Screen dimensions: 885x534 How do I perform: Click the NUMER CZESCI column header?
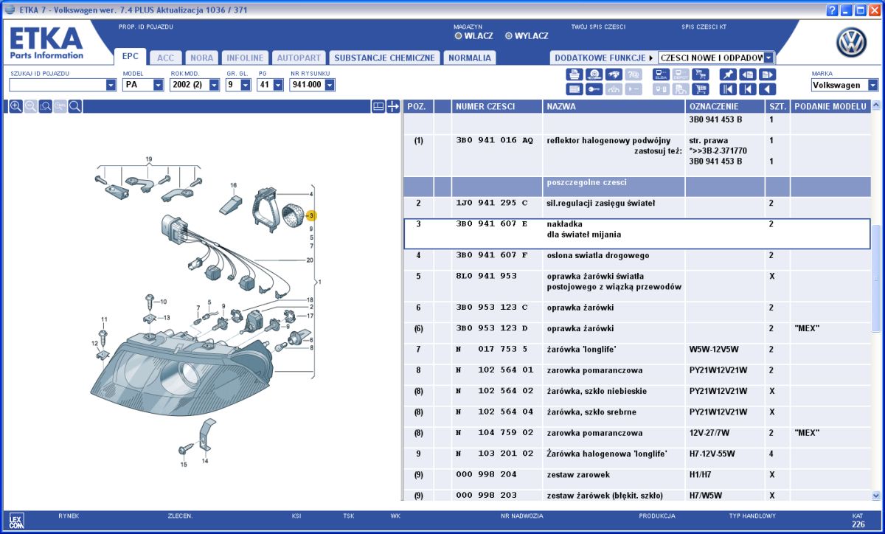497,106
